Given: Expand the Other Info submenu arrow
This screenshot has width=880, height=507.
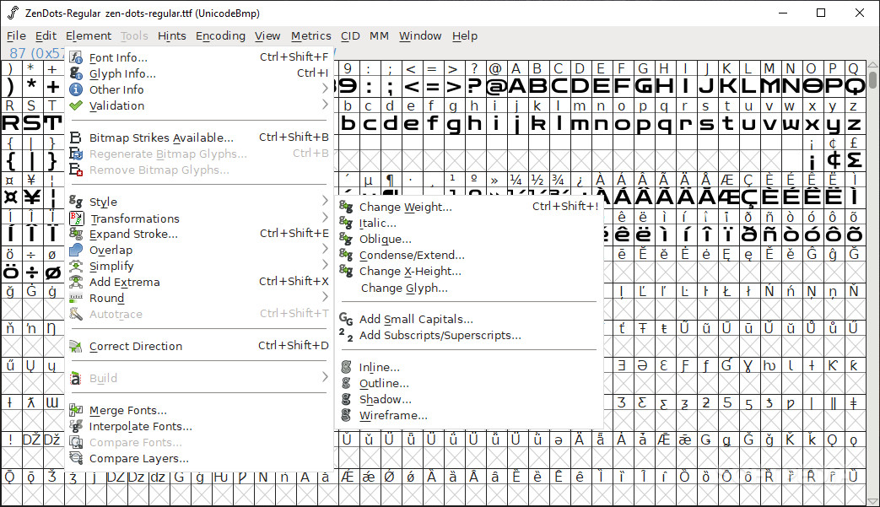Looking at the screenshot, I should [x=325, y=89].
